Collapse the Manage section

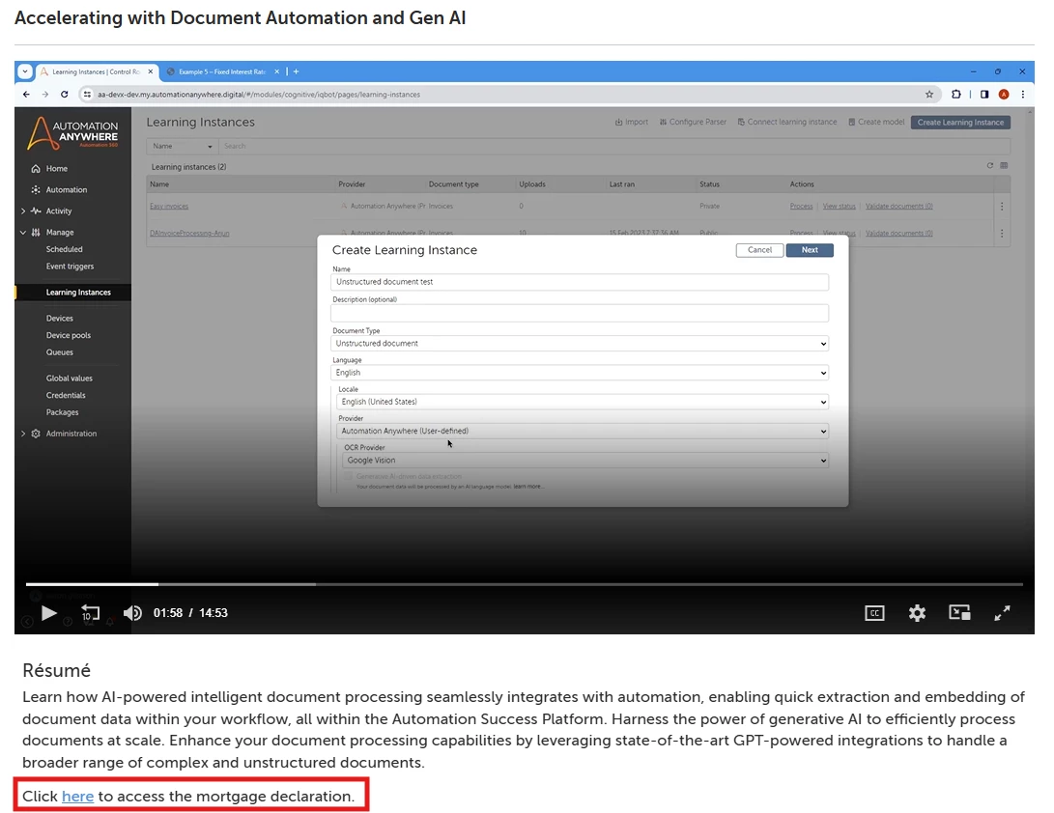click(23, 233)
